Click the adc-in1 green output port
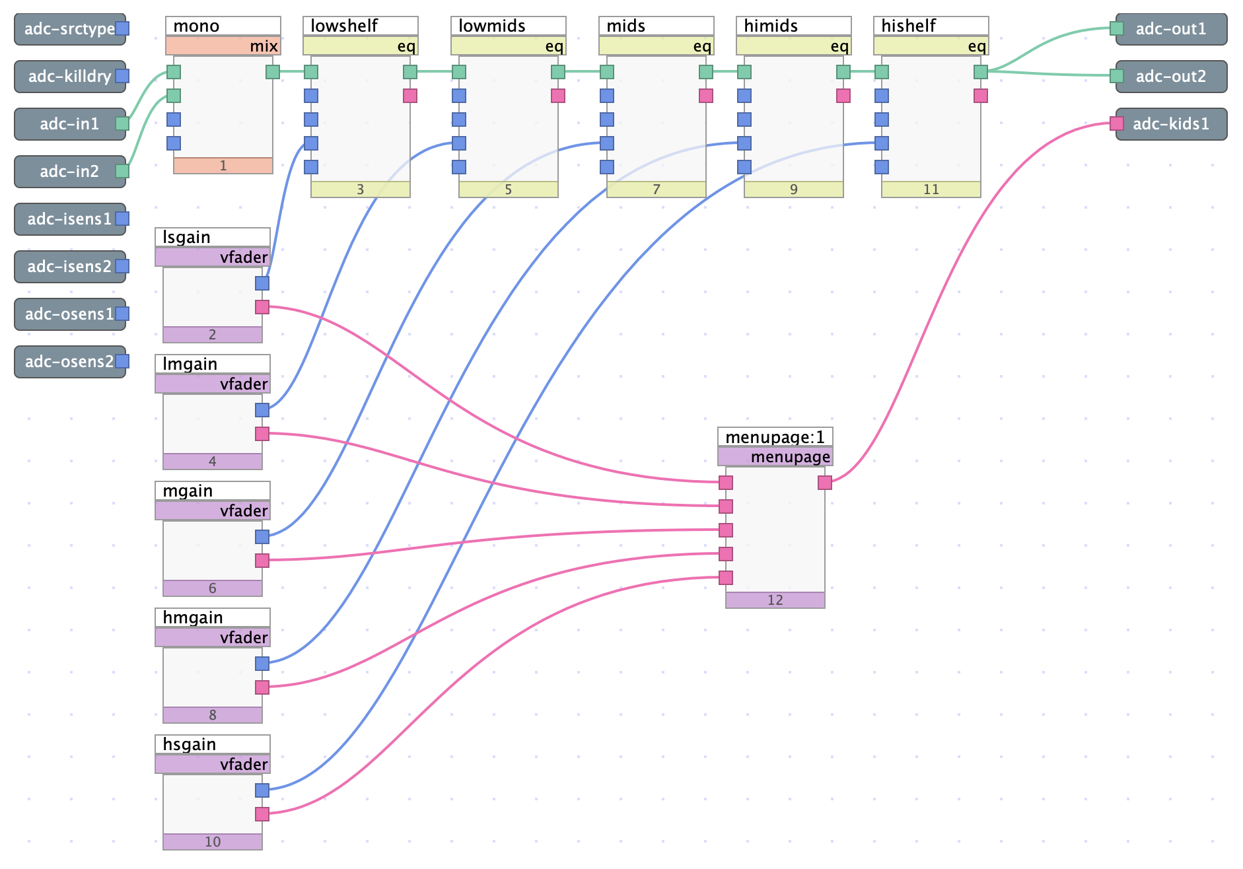The width and height of the screenshot is (1243, 869). click(x=122, y=123)
